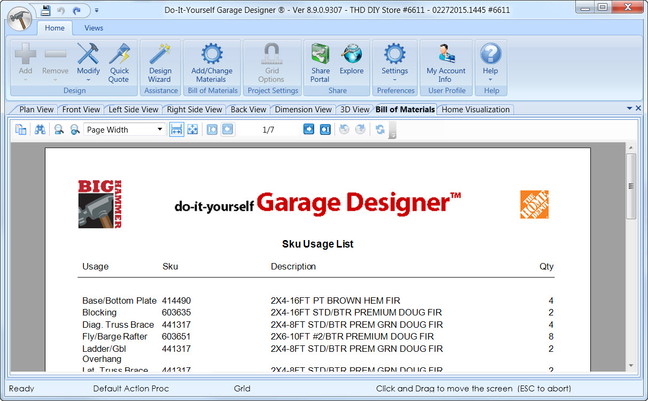Click the report navigate-forward icon

pos(361,129)
